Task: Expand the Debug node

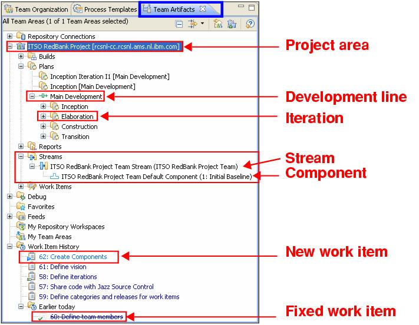Action: pyautogui.click(x=9, y=196)
